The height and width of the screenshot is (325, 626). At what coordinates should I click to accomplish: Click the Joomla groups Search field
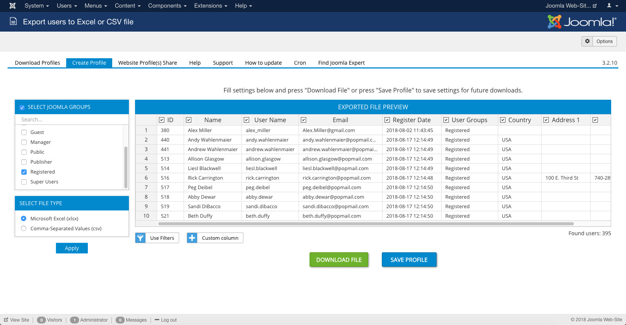[x=71, y=119]
